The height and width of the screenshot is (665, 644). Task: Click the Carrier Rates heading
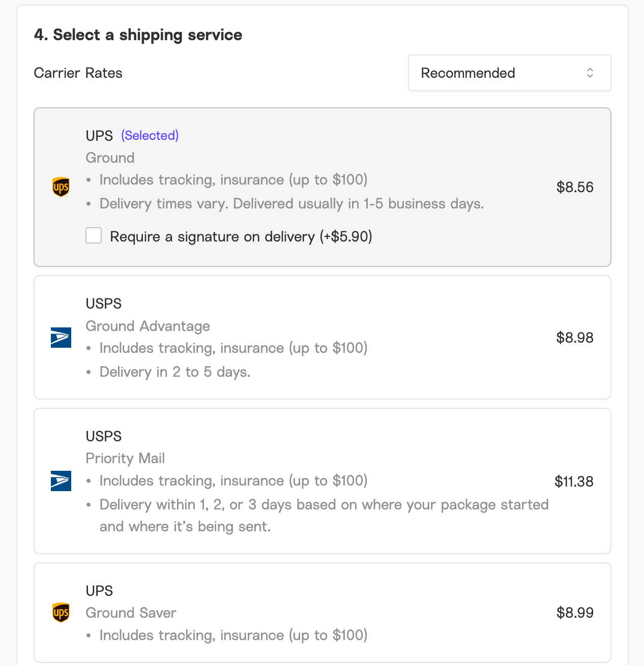[x=78, y=73]
